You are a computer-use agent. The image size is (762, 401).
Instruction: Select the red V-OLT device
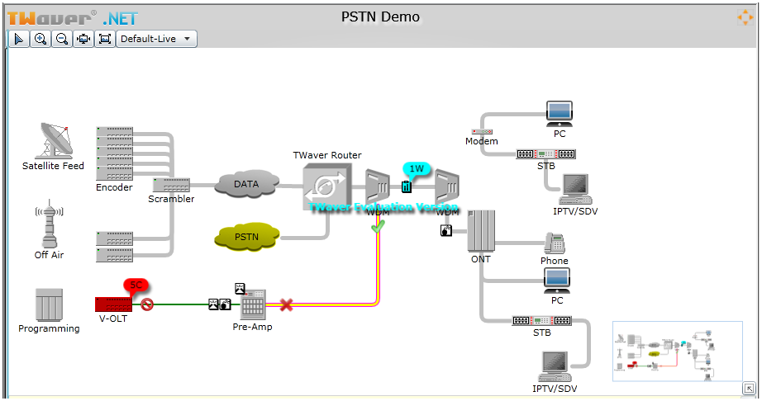(x=114, y=304)
